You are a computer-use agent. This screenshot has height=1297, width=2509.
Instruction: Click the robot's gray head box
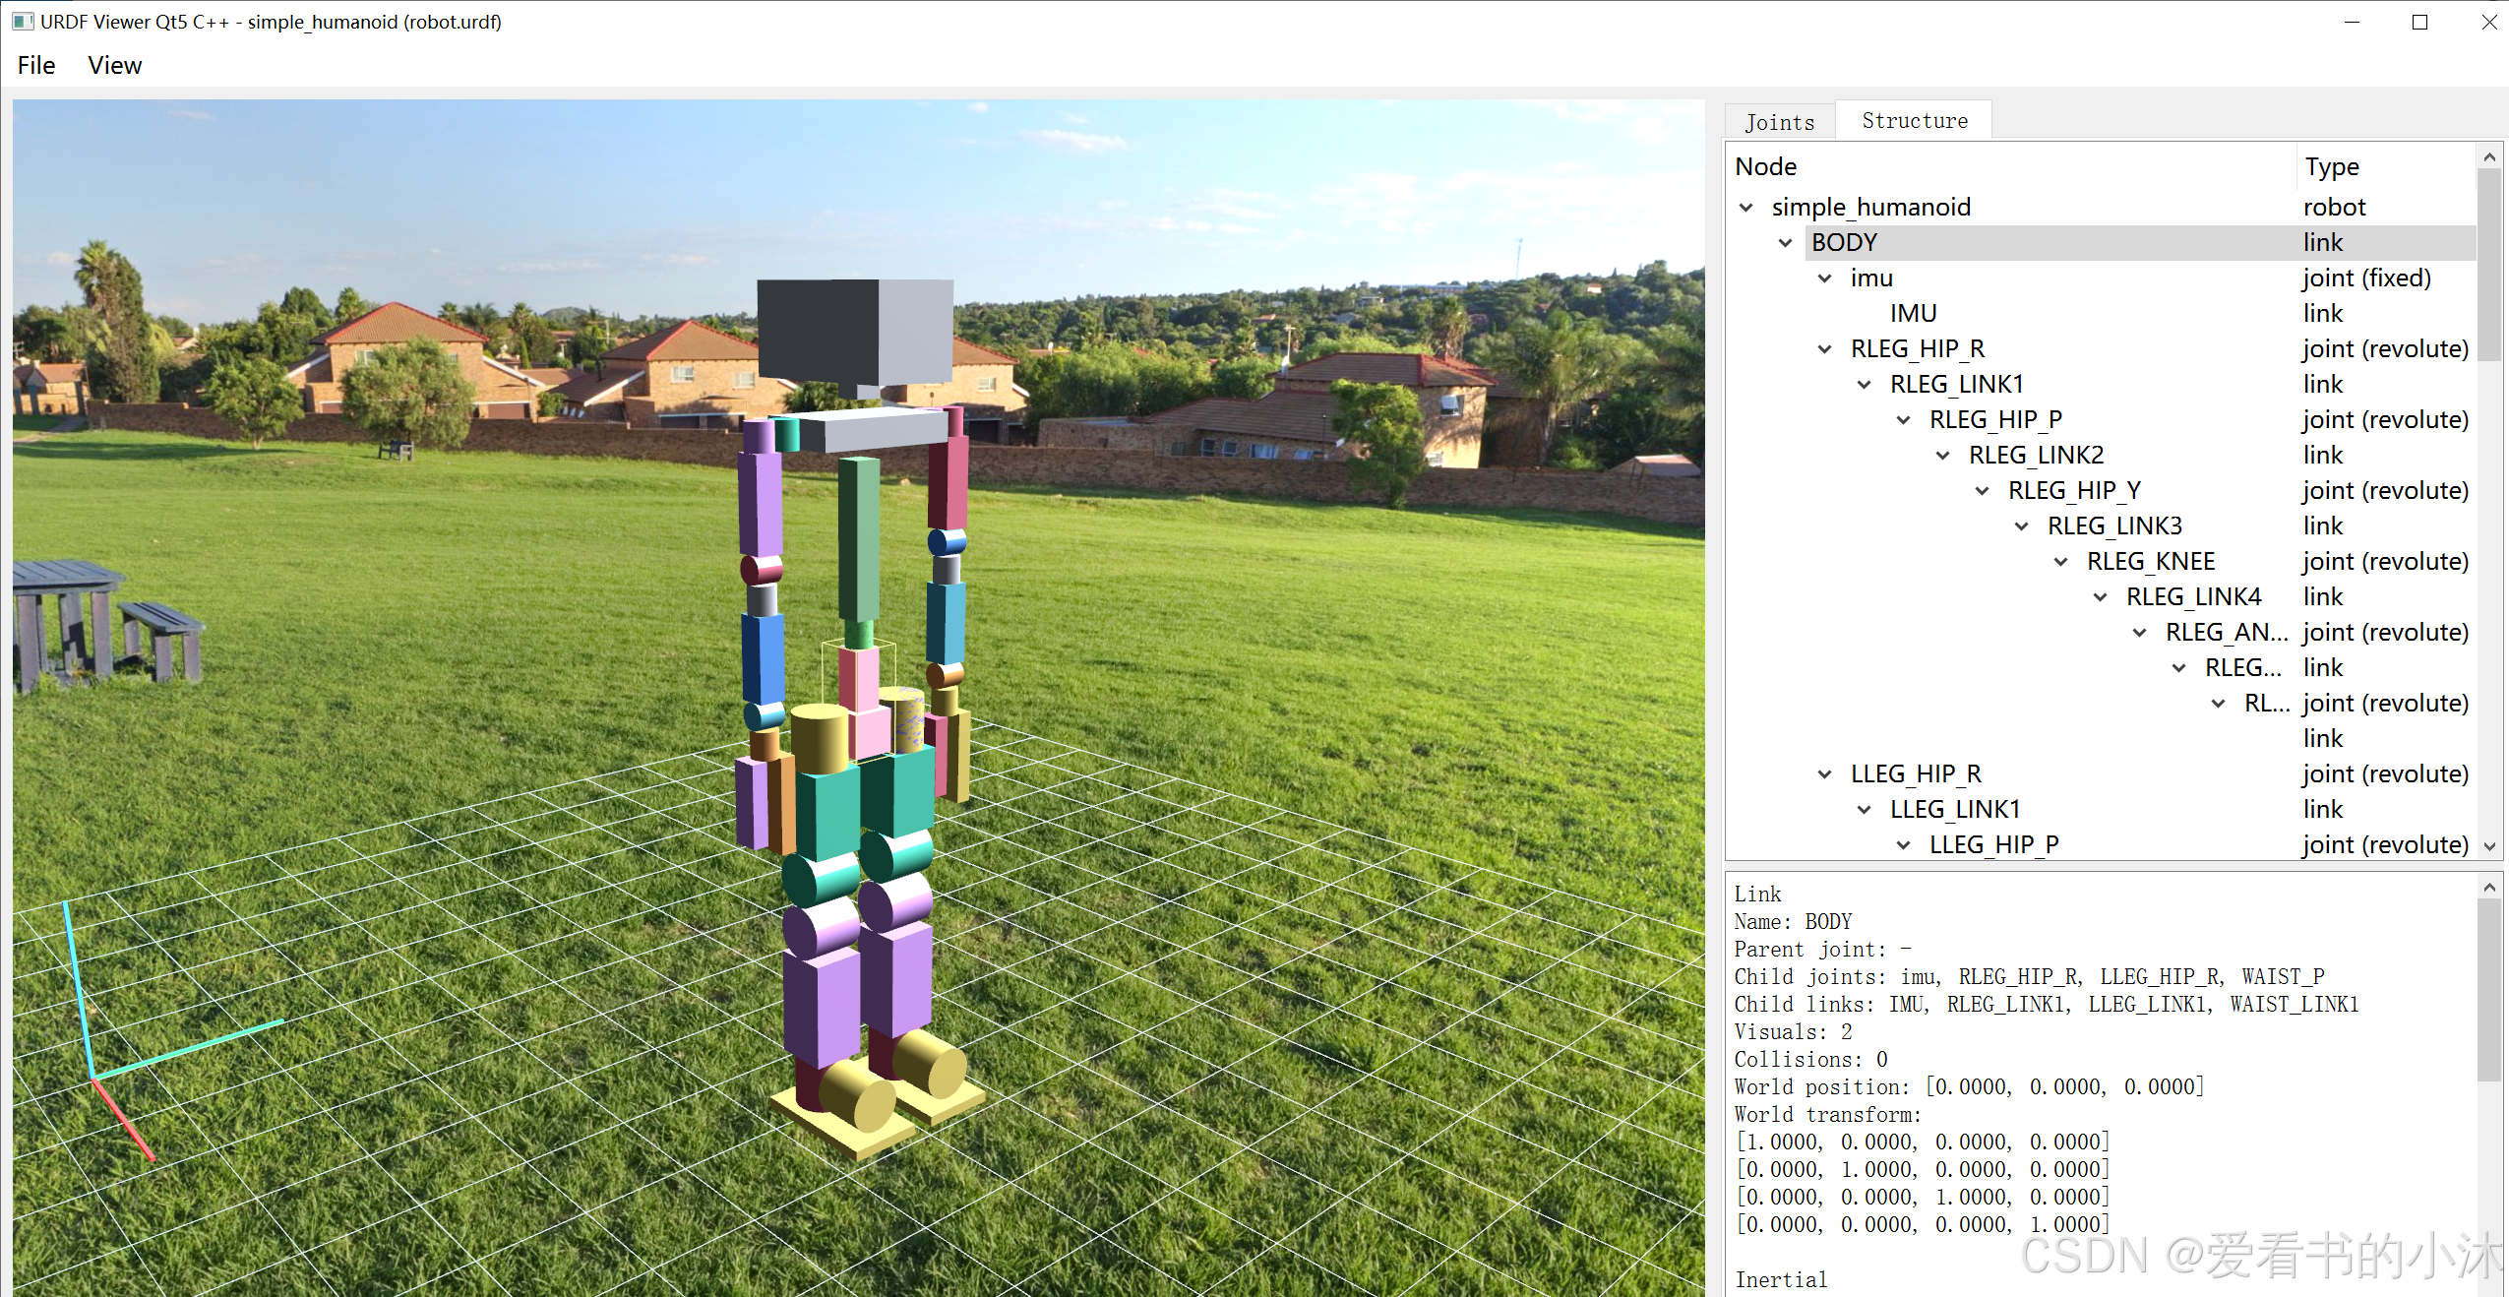tap(855, 333)
